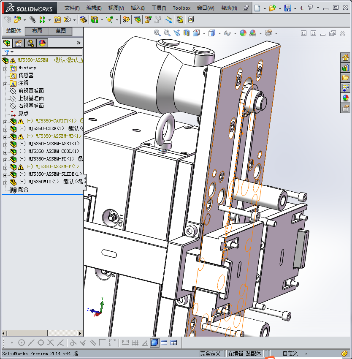The width and height of the screenshot is (352, 359).
Task: Click the Save toolbar button
Action: pyautogui.click(x=287, y=8)
